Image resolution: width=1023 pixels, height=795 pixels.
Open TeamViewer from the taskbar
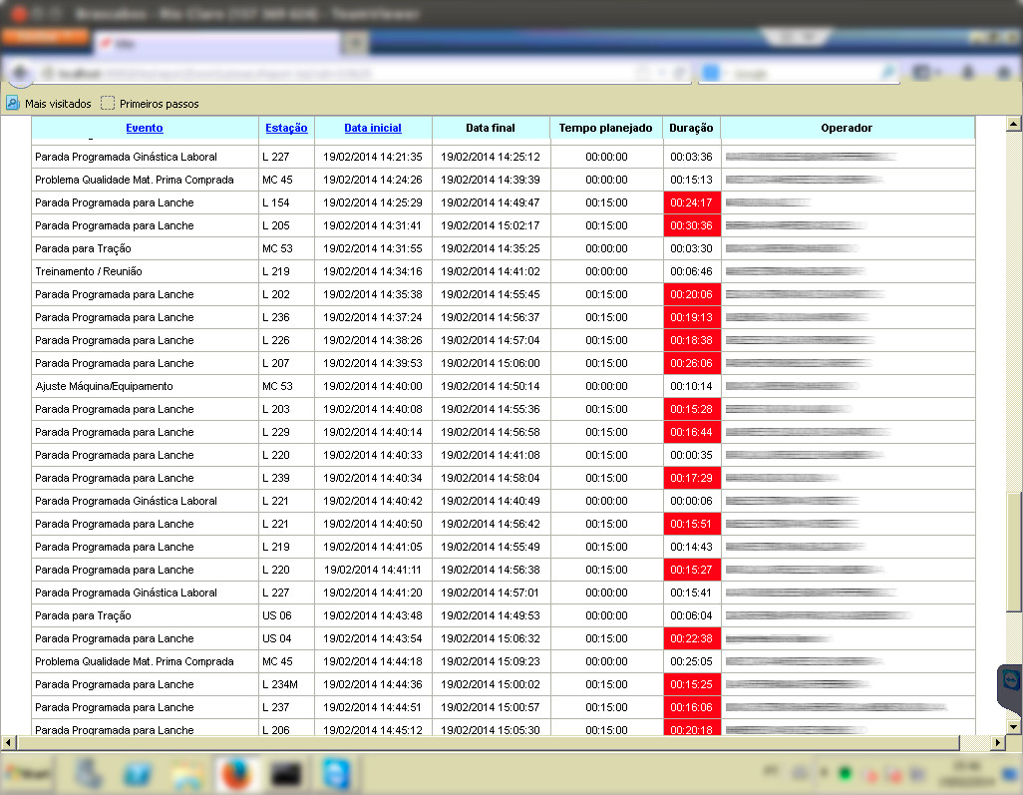(336, 773)
